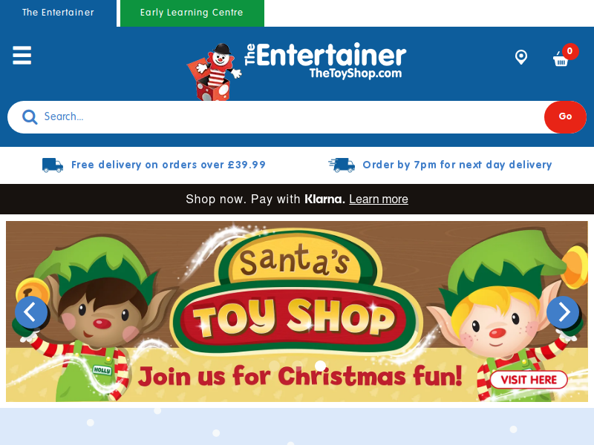Click the red Go search button
This screenshot has width=594, height=445.
pyautogui.click(x=565, y=117)
